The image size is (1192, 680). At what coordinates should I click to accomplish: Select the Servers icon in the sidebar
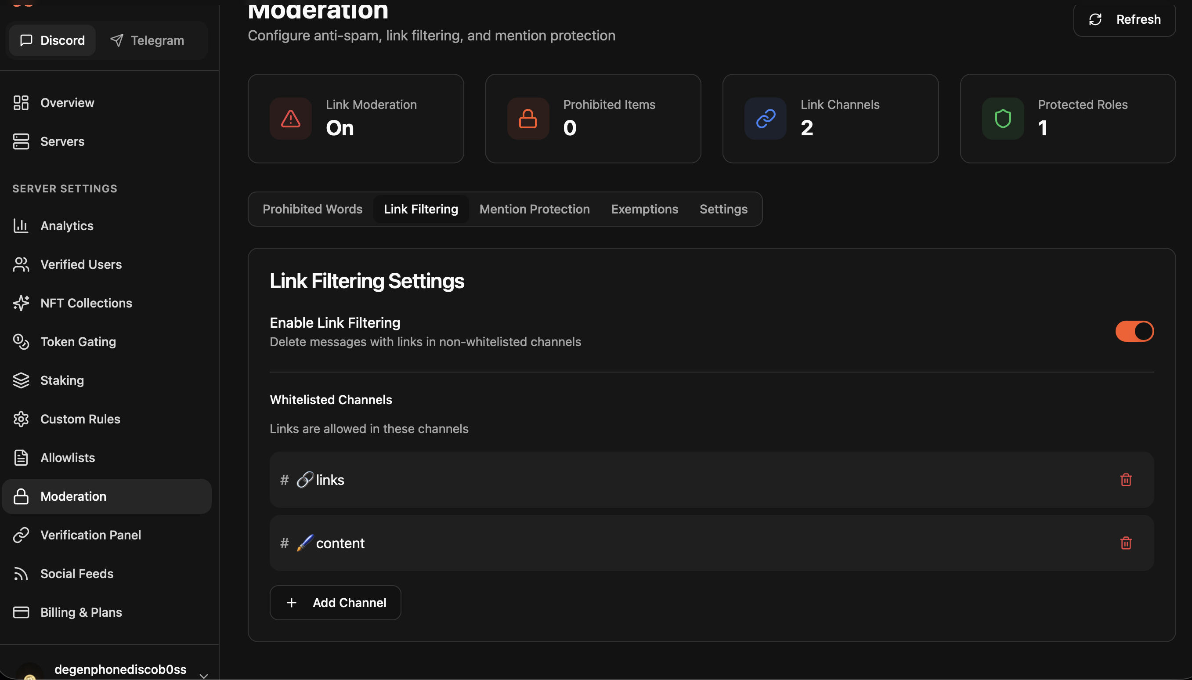click(x=21, y=141)
